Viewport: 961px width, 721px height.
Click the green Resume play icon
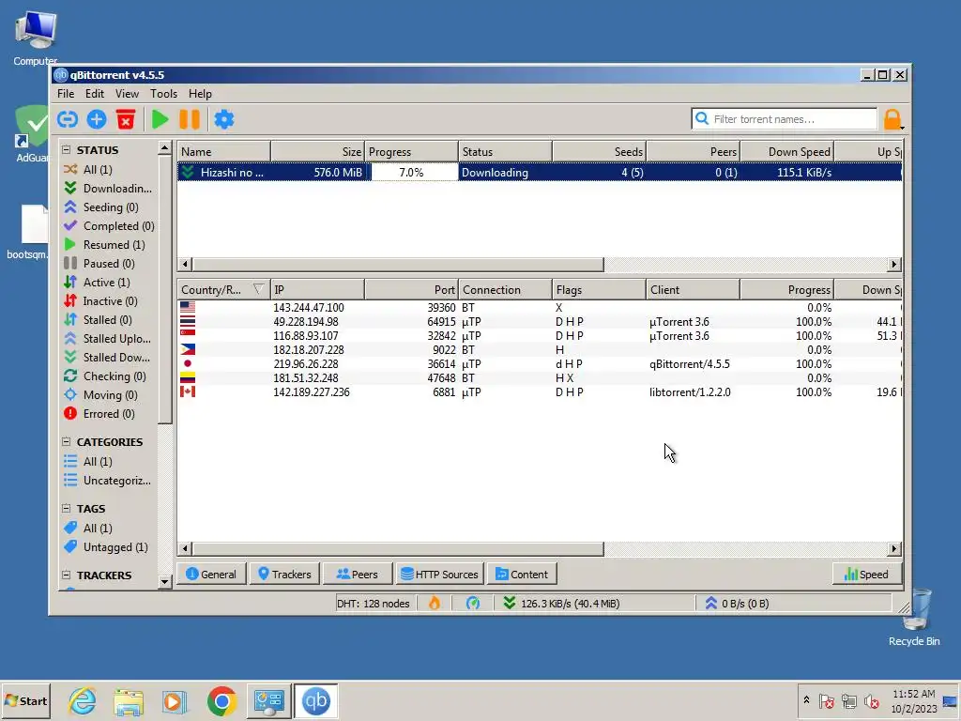point(160,119)
